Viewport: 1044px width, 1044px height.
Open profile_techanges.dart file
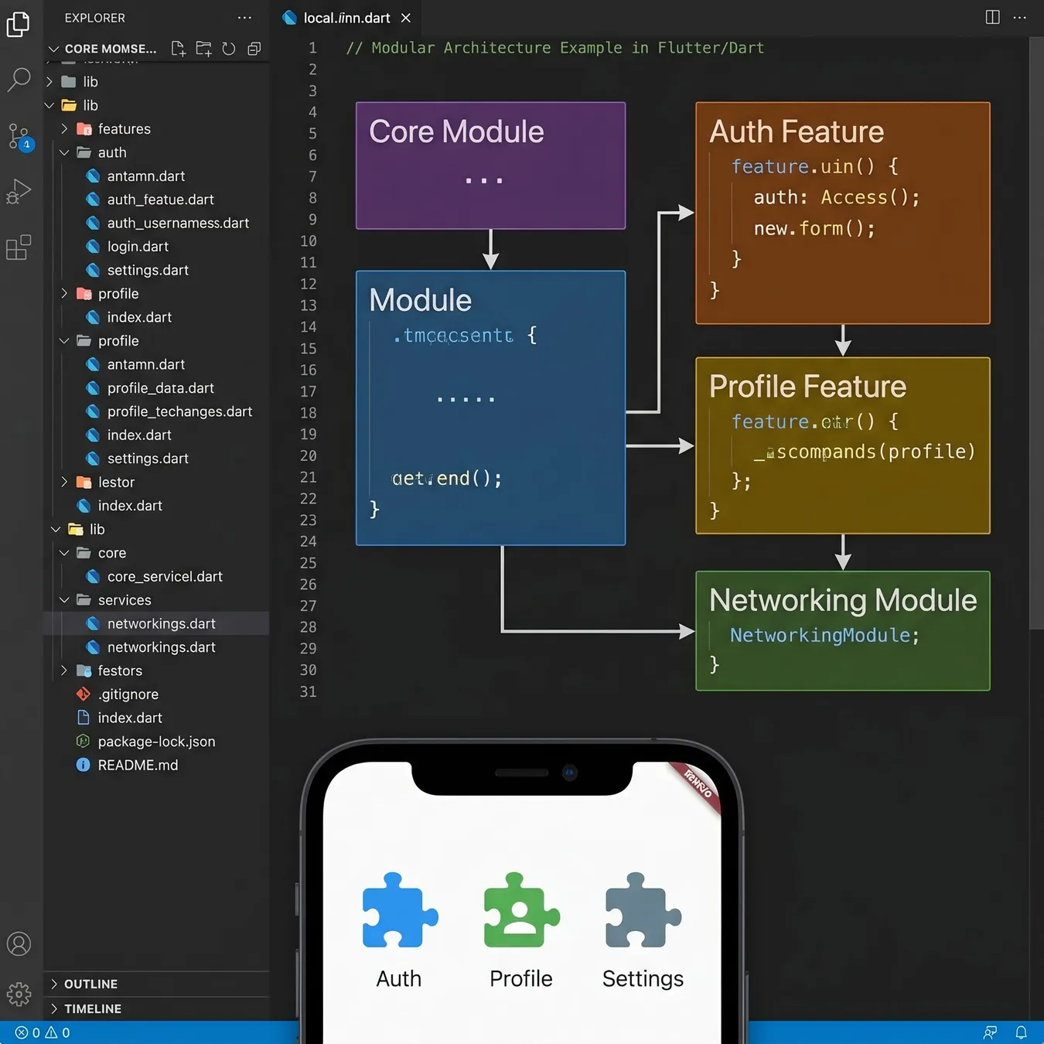click(156, 411)
